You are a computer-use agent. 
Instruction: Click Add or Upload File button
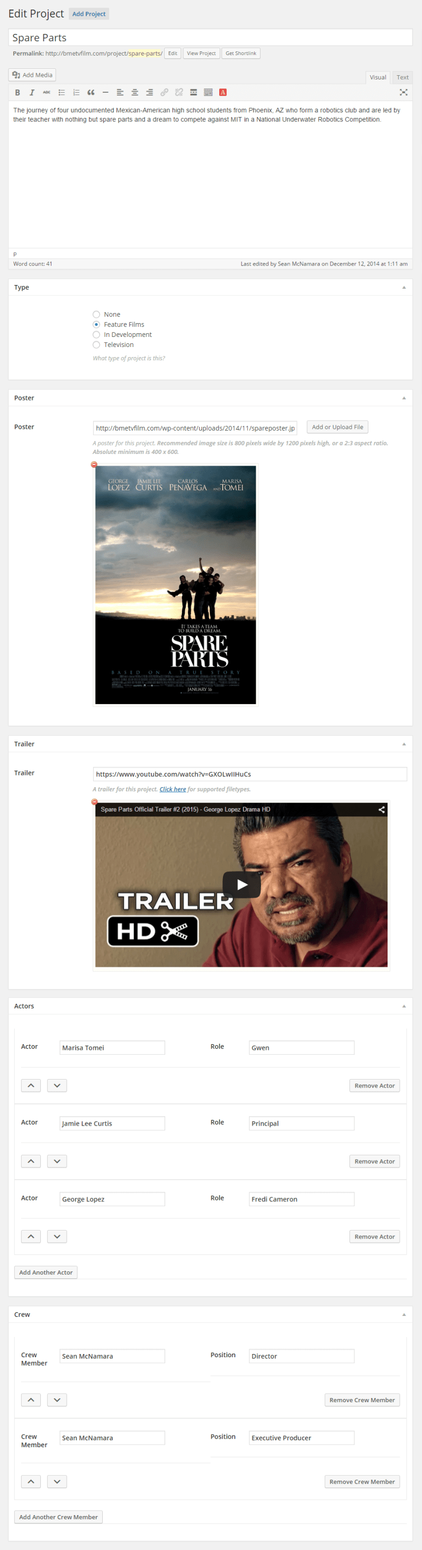[x=337, y=427]
